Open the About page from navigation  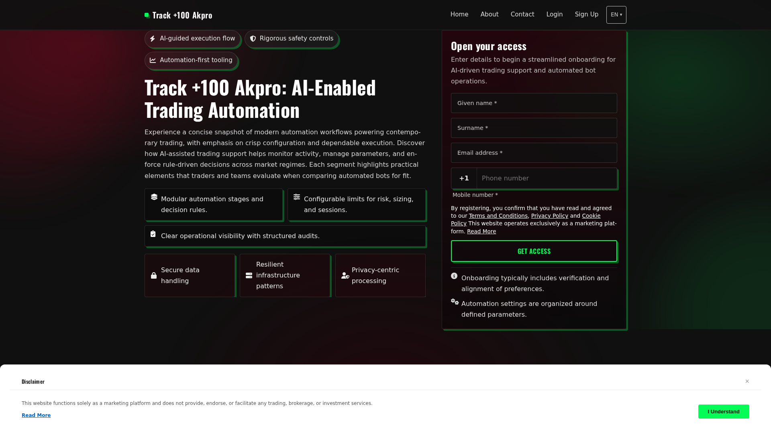pyautogui.click(x=490, y=14)
